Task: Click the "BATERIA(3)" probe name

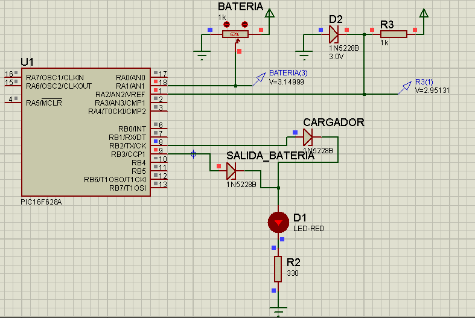Action: pyautogui.click(x=288, y=73)
